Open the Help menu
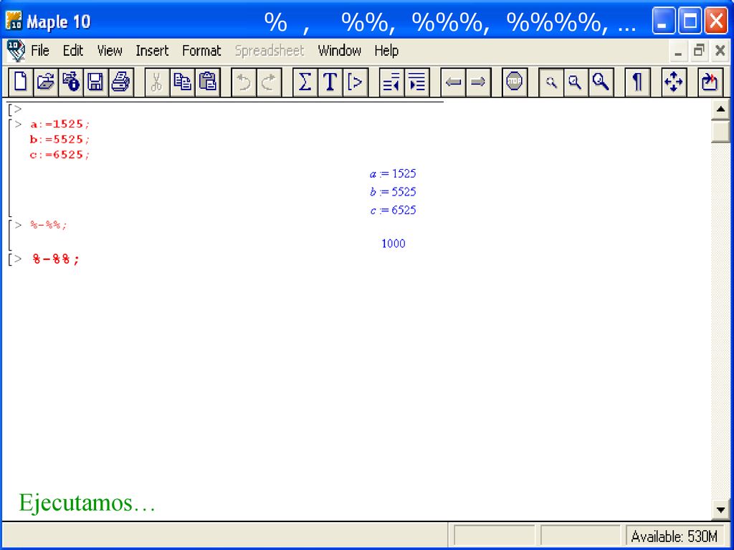 tap(386, 51)
